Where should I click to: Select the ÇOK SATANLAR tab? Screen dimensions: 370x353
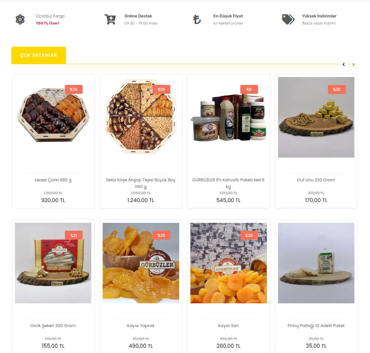tap(39, 55)
